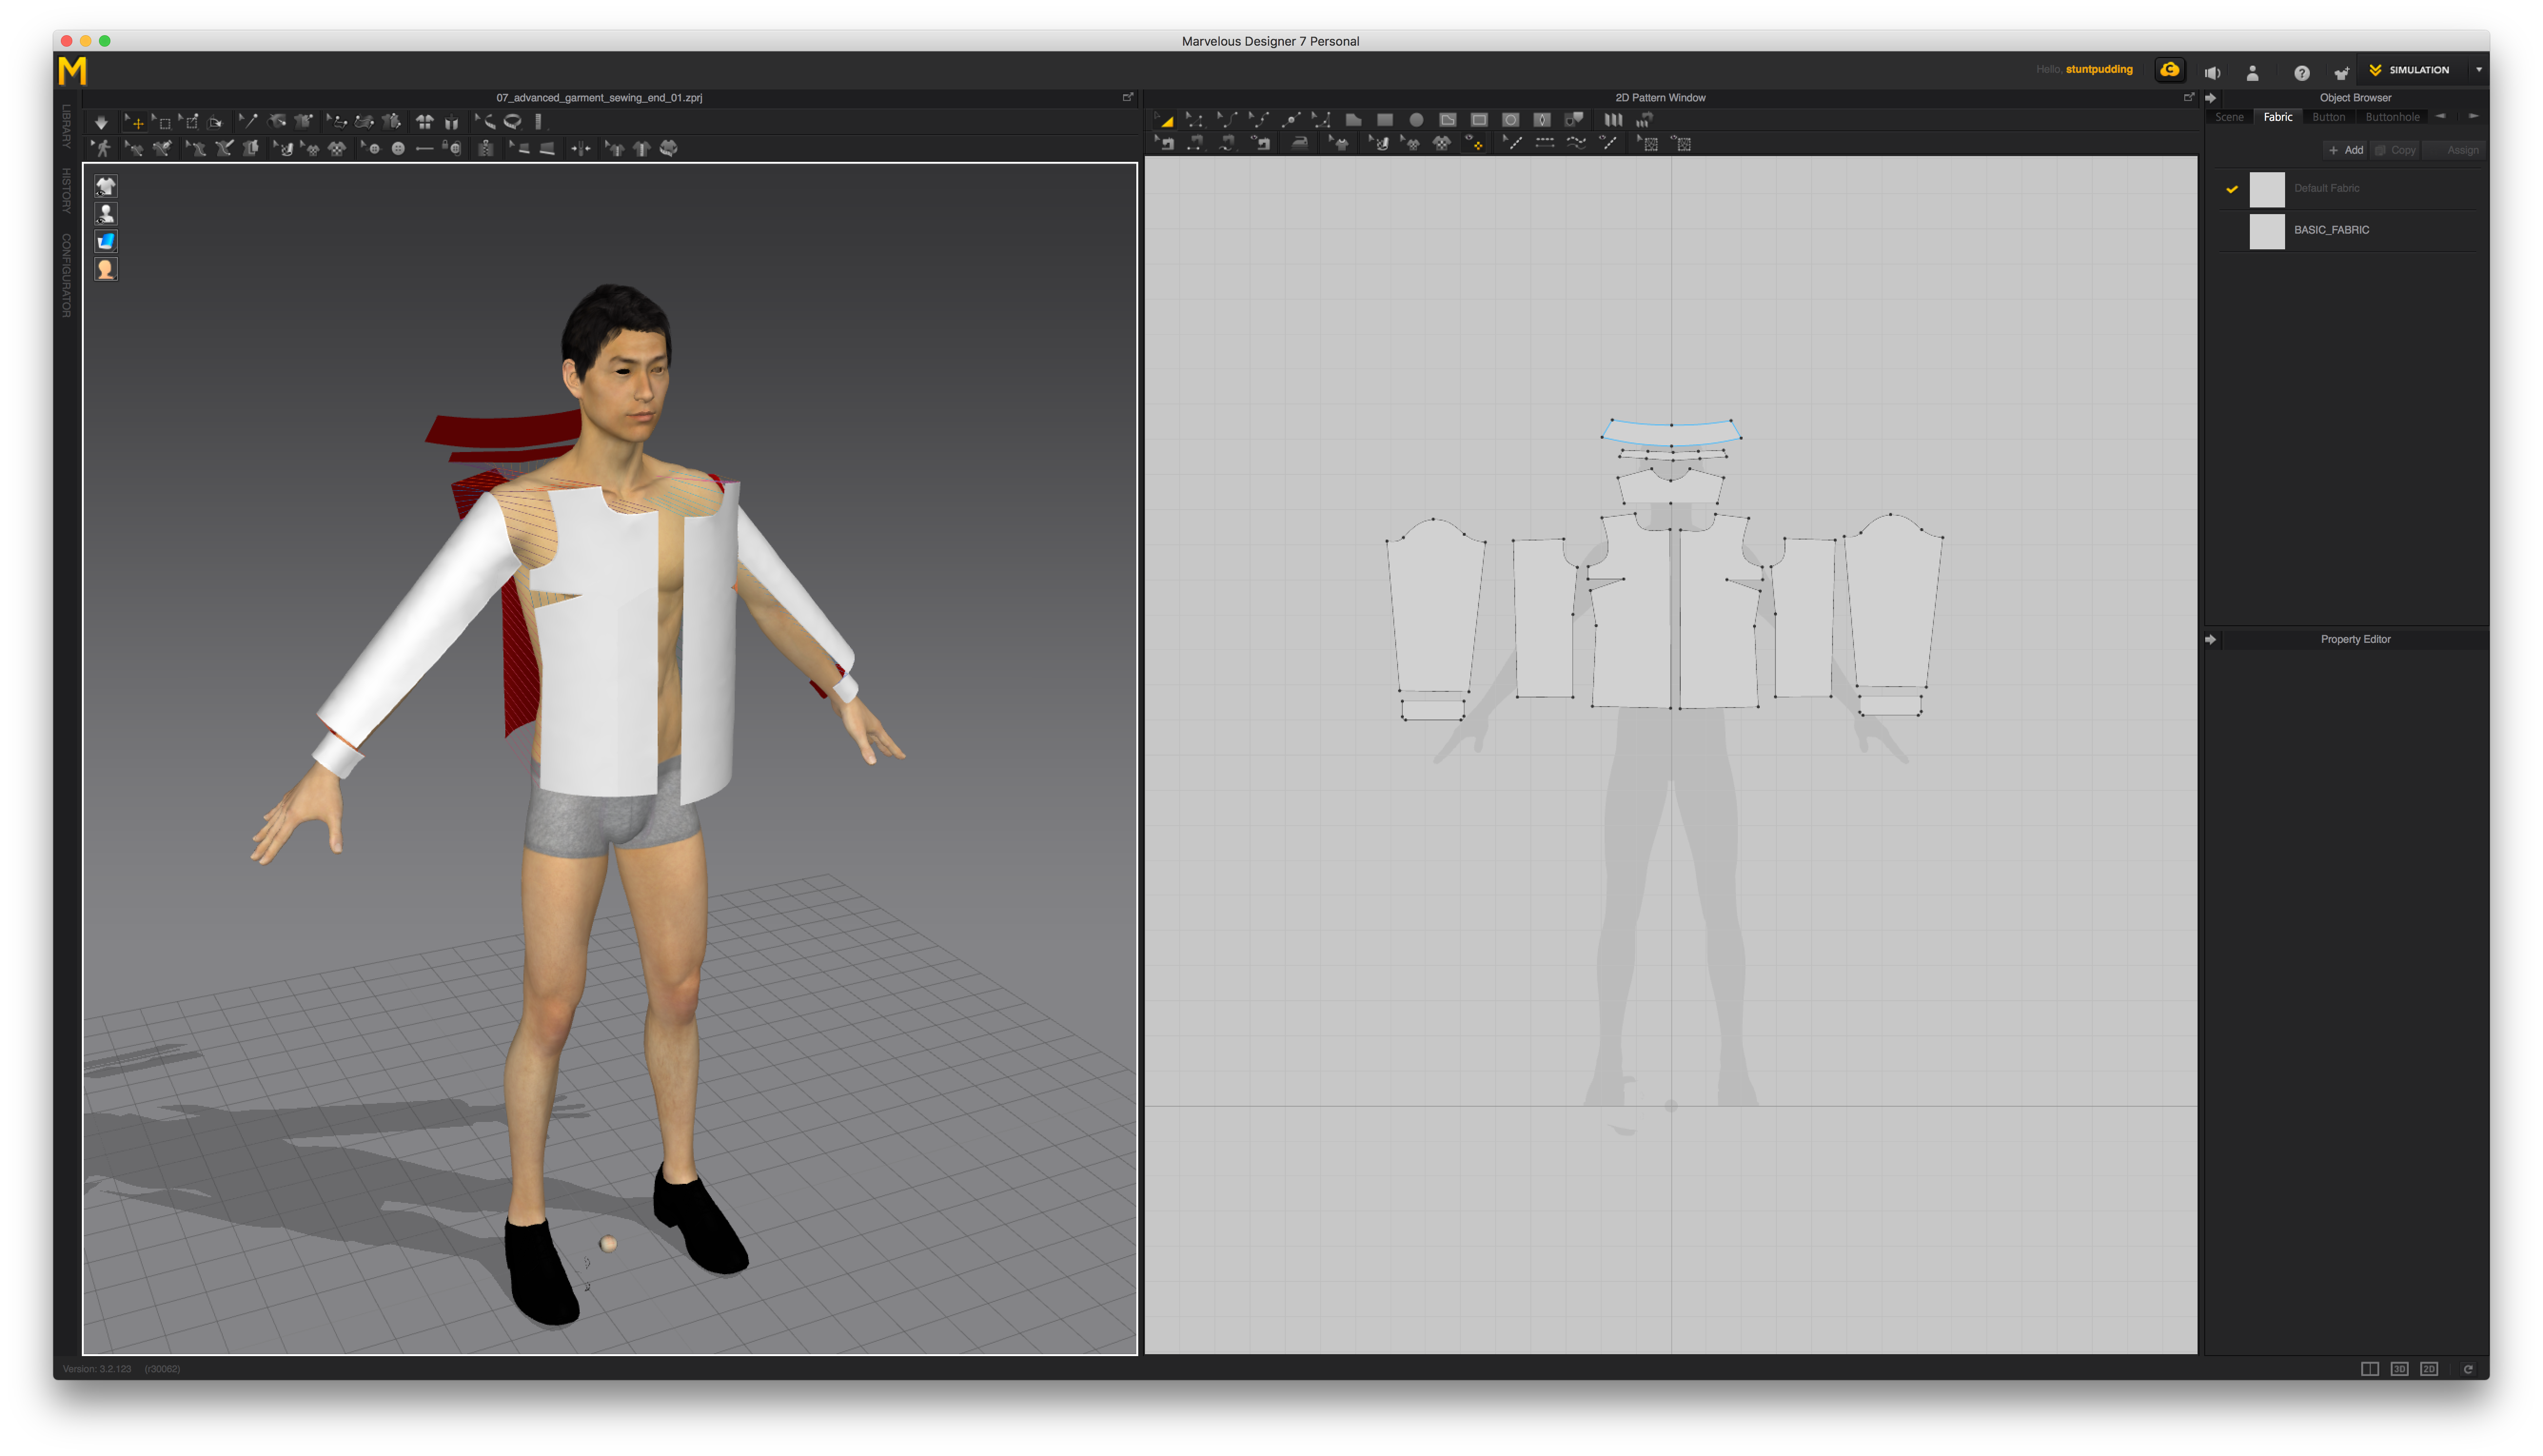Switch to the Buttonhole tab
Screen dimensions: 2543x1456
[x=2392, y=117]
